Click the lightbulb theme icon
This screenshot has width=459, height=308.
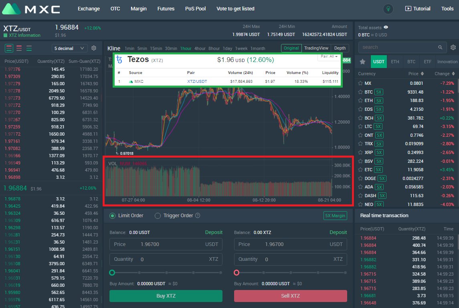[388, 9]
